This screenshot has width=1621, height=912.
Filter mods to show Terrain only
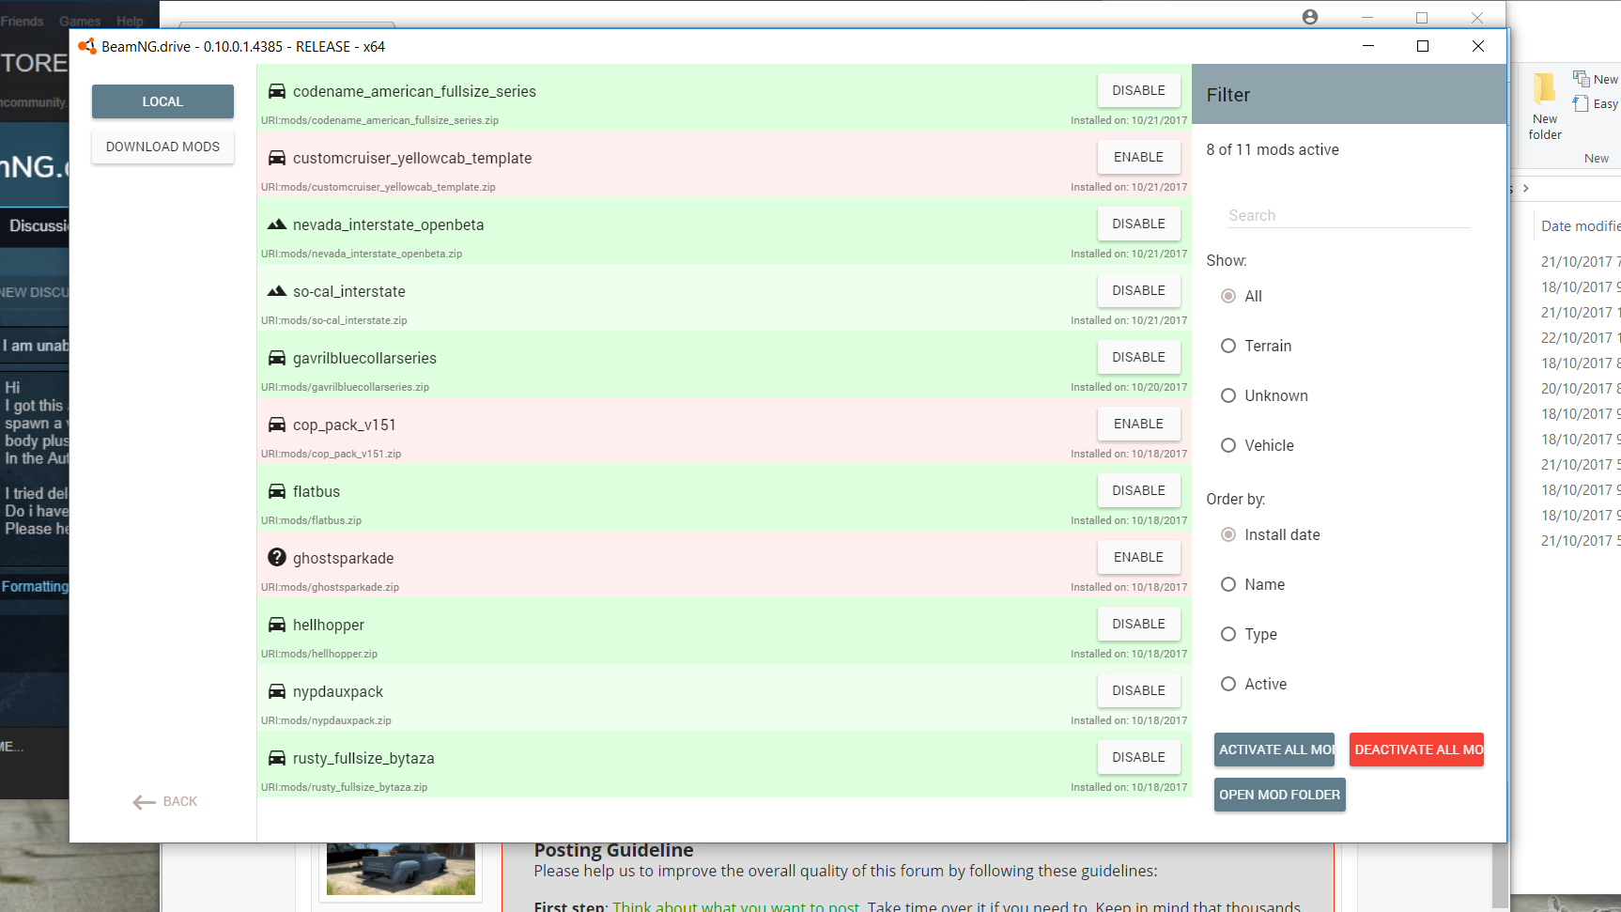click(1228, 346)
